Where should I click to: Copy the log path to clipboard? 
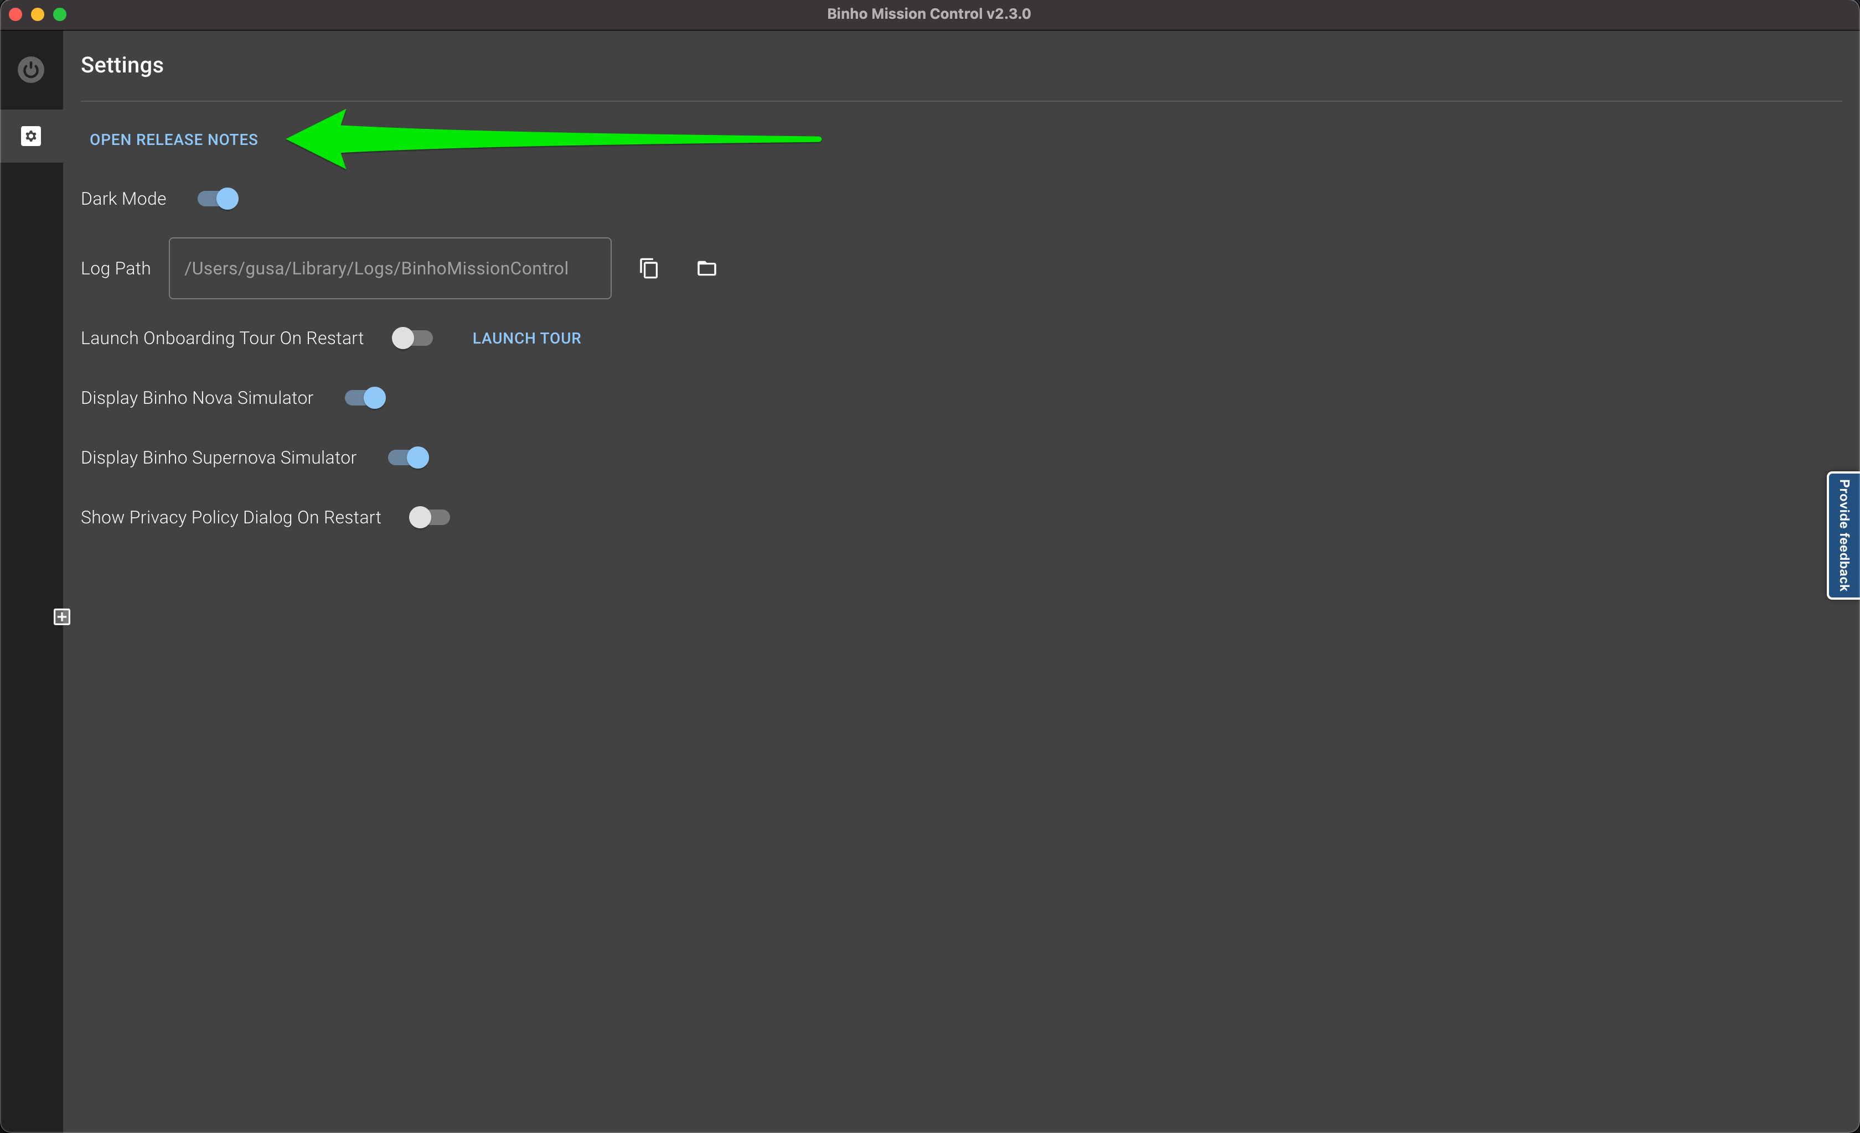648,268
